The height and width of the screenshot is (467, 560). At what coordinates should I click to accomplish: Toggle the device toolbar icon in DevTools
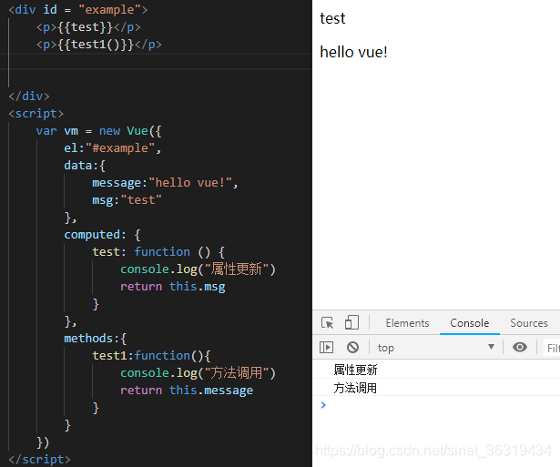(351, 322)
